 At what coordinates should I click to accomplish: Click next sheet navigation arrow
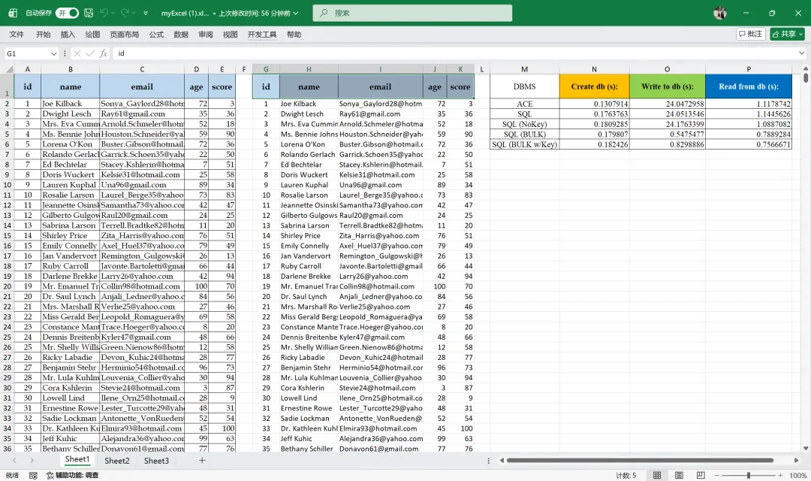tap(32, 460)
